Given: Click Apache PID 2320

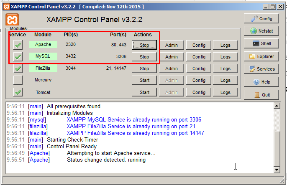Looking at the screenshot, I should click(x=71, y=44).
